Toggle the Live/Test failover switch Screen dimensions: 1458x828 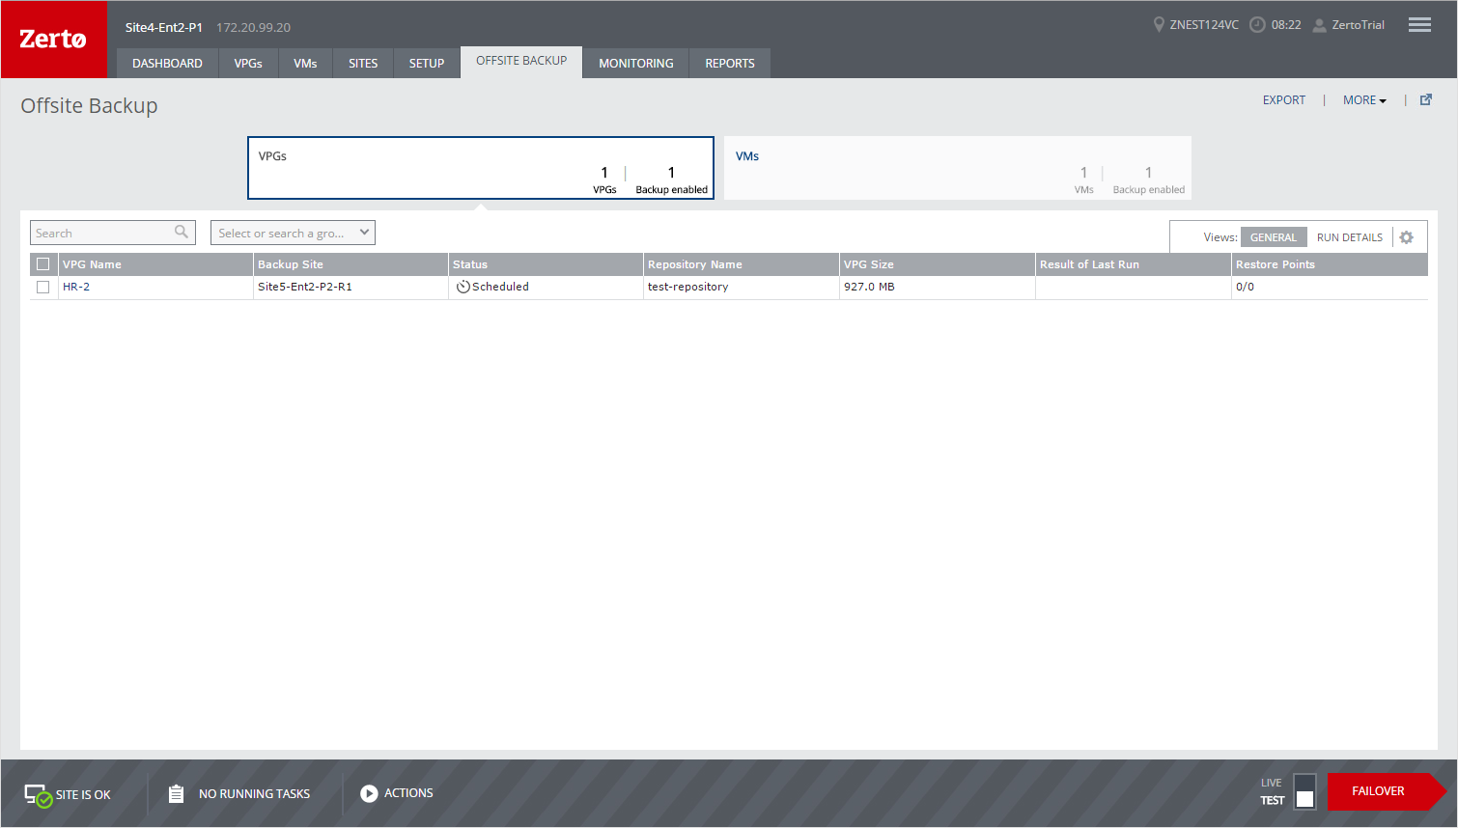[x=1304, y=790]
